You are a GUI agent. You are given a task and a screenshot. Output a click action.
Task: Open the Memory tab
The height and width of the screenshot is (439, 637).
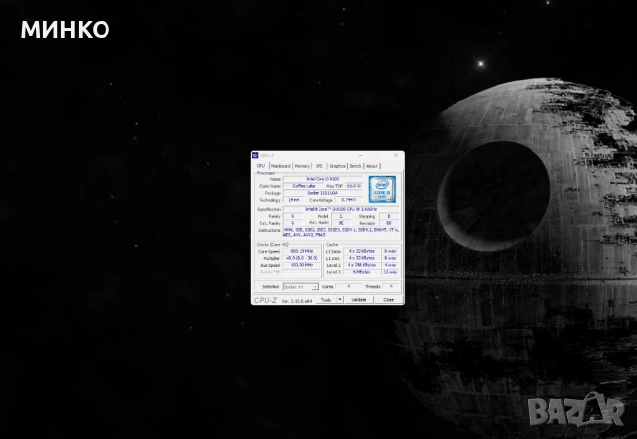(x=302, y=166)
